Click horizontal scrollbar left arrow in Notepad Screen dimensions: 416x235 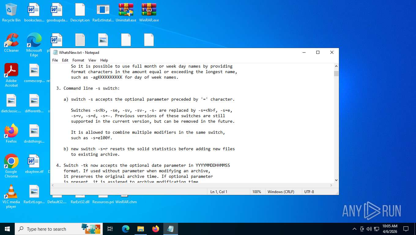[53, 185]
